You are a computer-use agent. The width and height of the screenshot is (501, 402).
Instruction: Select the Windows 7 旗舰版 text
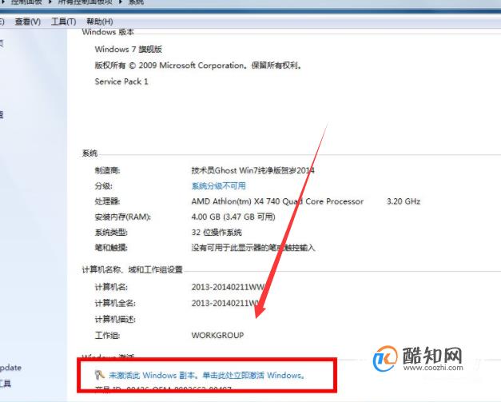[129, 50]
